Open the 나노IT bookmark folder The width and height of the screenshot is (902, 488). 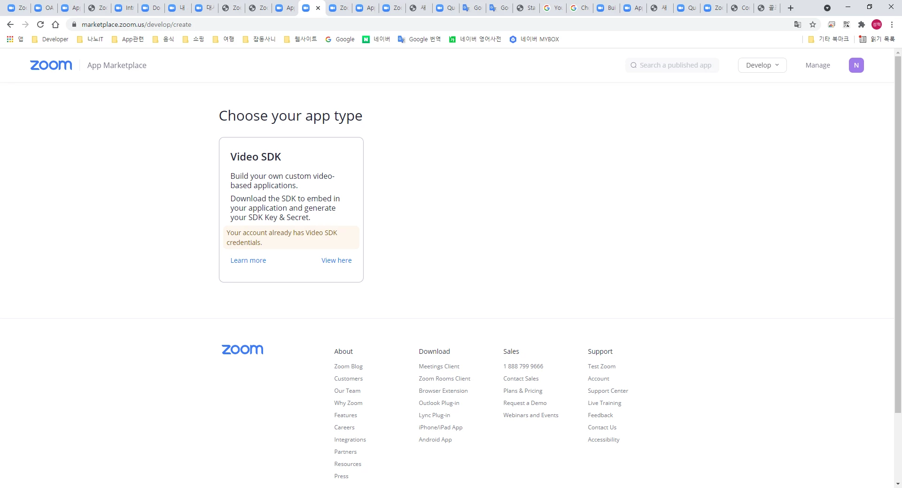(x=90, y=39)
